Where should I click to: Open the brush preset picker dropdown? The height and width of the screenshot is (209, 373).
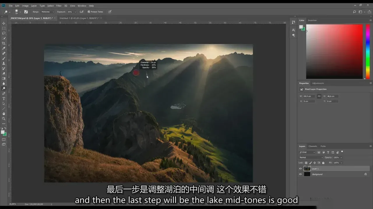tap(20, 12)
